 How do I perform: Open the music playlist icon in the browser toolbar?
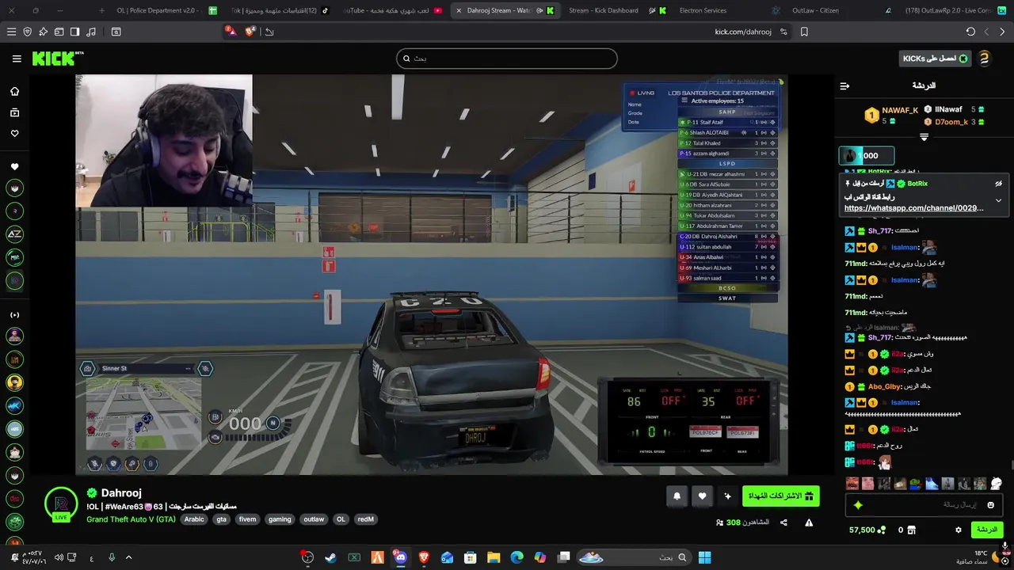91,32
